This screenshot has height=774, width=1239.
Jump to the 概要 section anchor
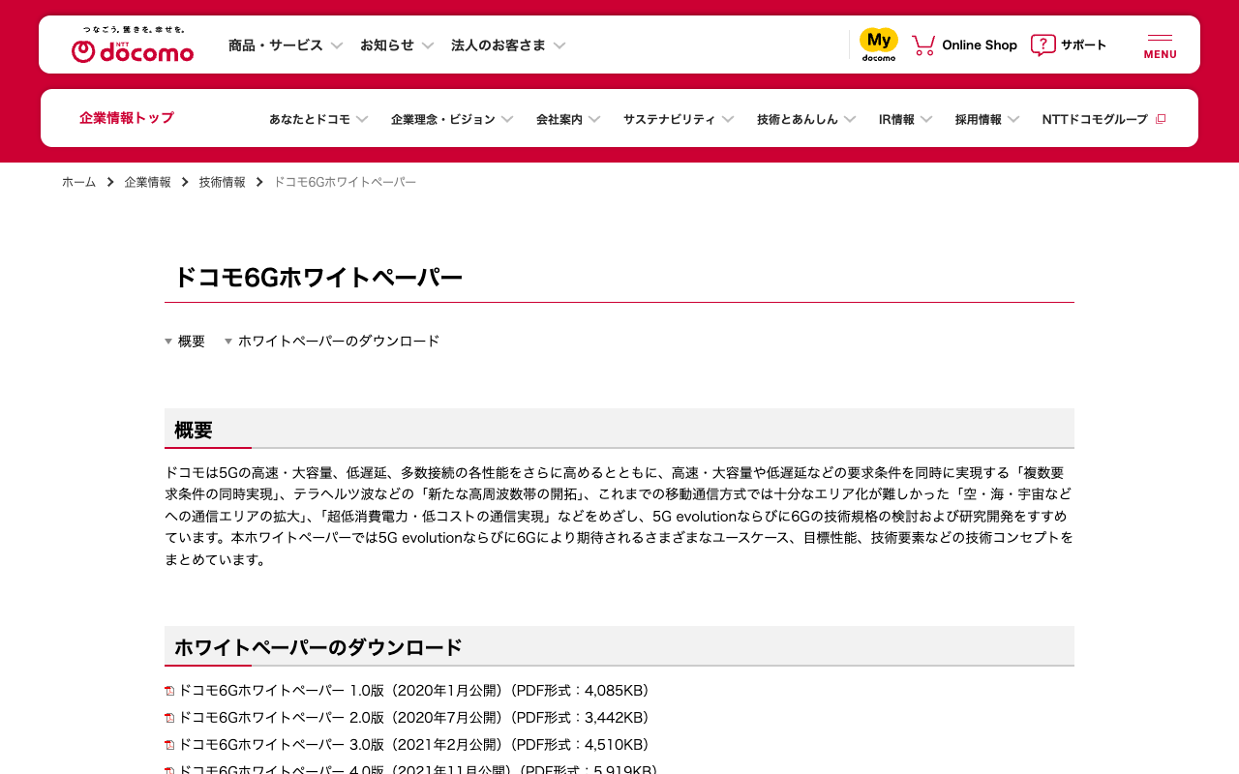coord(192,342)
